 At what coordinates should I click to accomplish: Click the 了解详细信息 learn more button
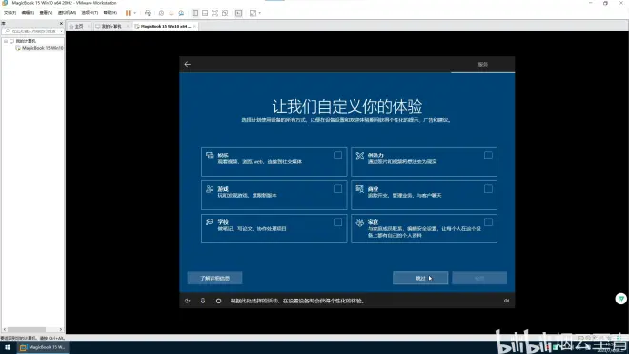(214, 278)
